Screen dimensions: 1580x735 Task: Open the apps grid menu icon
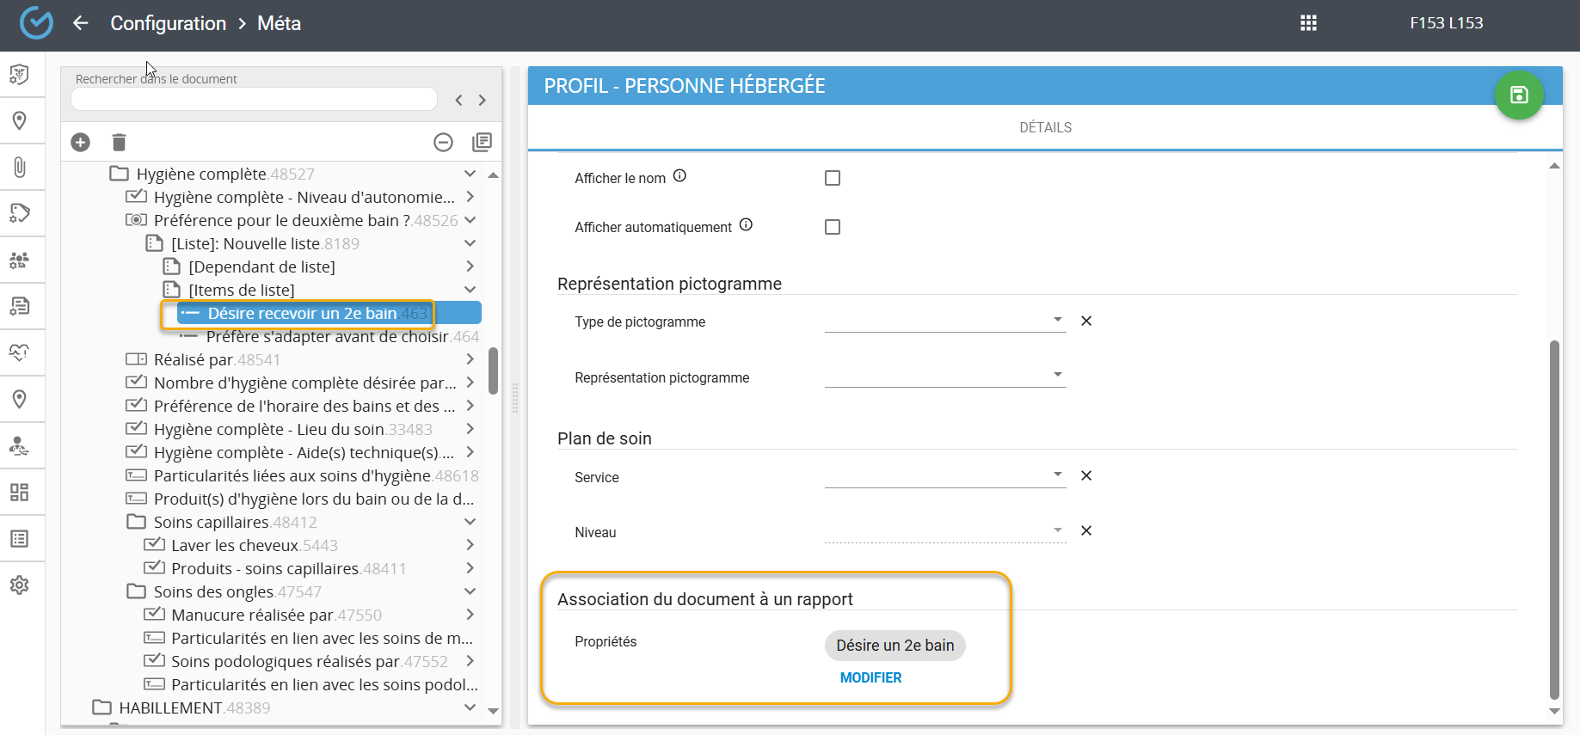[x=1308, y=23]
